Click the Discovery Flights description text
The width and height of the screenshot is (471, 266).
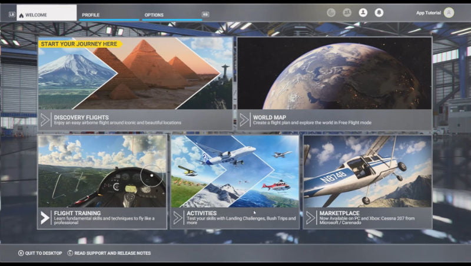click(117, 123)
